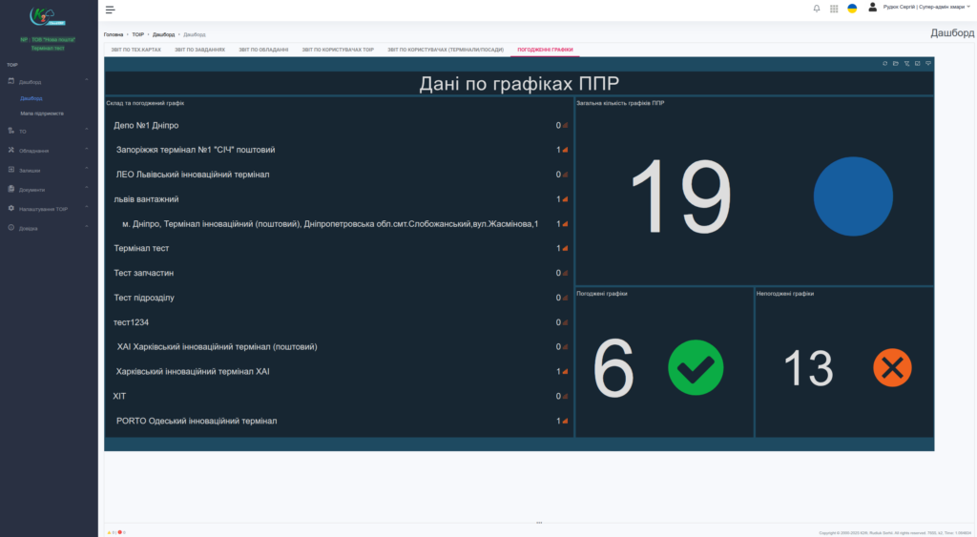
Task: Open the user dropdown Рудюк Сергій
Action: 925,8
